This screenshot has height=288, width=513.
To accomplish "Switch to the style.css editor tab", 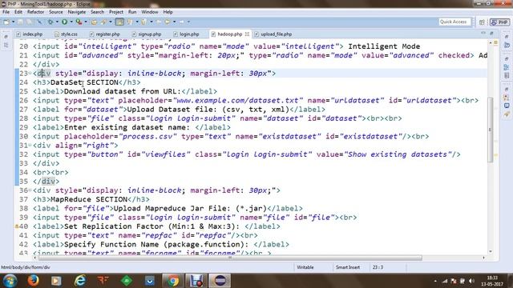I will 66,34.
